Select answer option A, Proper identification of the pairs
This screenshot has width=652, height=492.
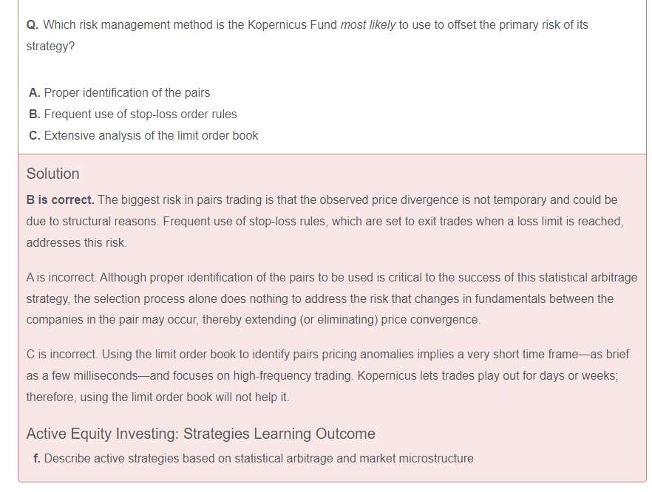[x=126, y=93]
